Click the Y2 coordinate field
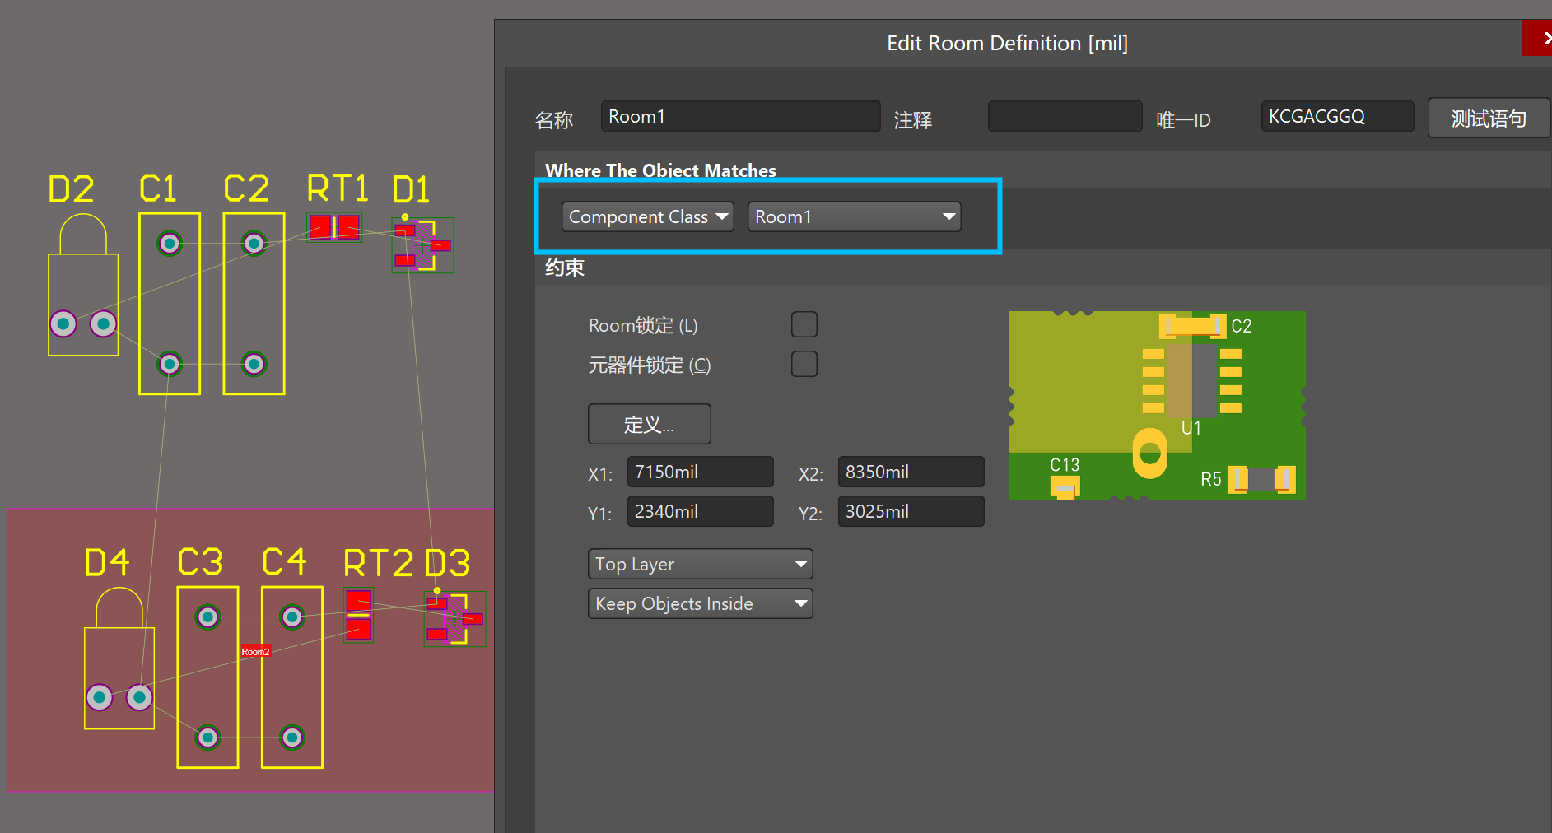1552x833 pixels. 911,511
